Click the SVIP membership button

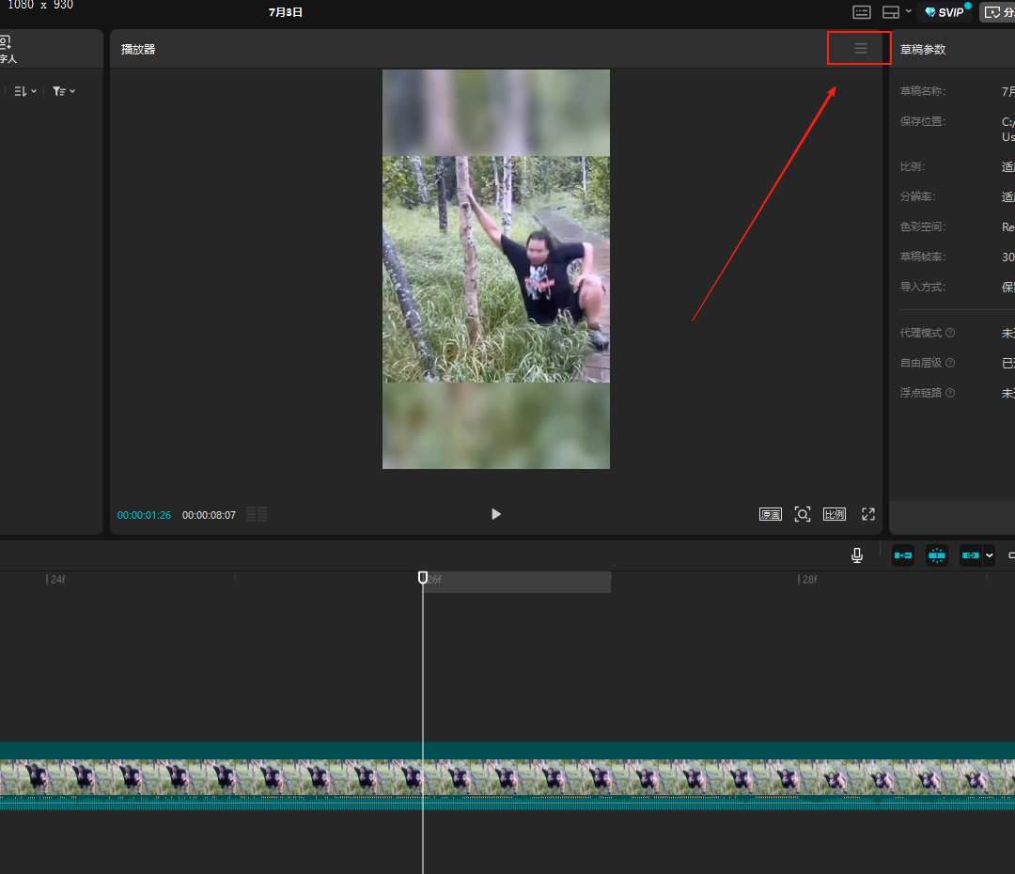tap(945, 12)
